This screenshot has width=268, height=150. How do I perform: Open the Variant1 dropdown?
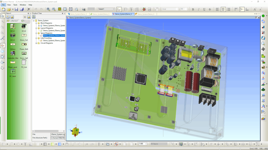pyautogui.click(x=106, y=9)
